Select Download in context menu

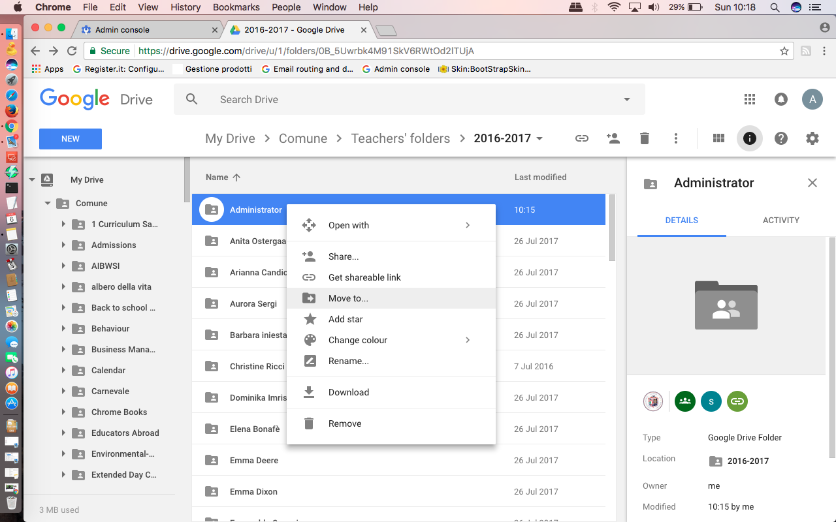click(391, 392)
